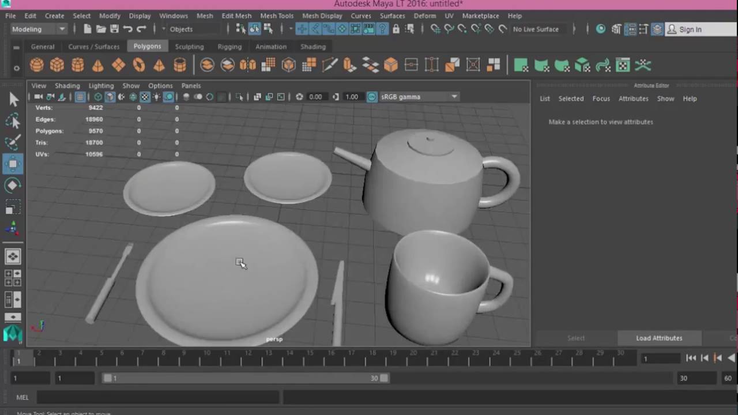Choose the Paint Selection tool
This screenshot has height=415, width=738.
[x=13, y=142]
